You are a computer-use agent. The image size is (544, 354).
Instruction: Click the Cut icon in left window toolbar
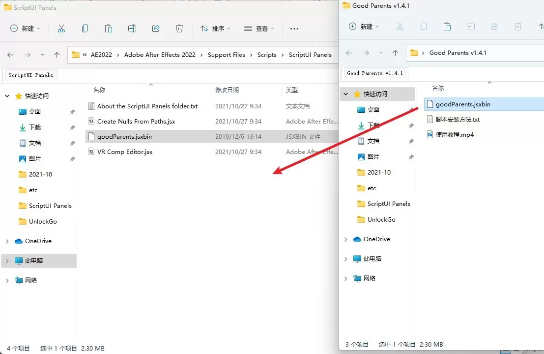click(x=61, y=29)
